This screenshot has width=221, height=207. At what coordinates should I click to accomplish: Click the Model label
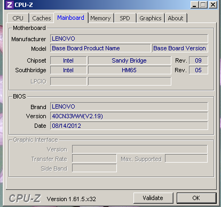[x=38, y=49]
